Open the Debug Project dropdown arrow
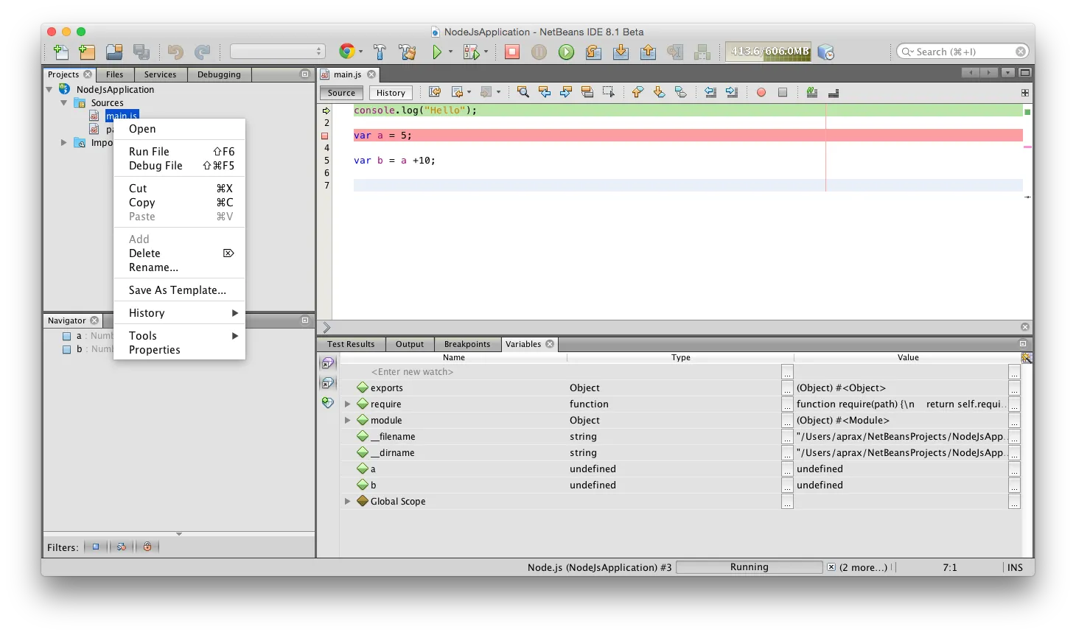This screenshot has width=1076, height=635. point(486,52)
